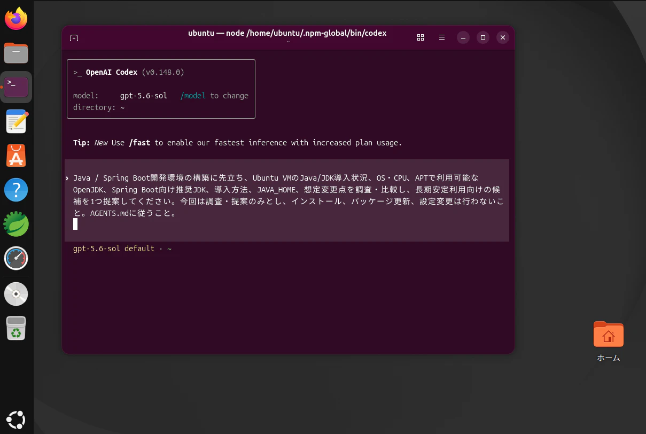Show applications via the Ubuntu logo button
Image resolution: width=646 pixels, height=434 pixels.
(x=16, y=419)
